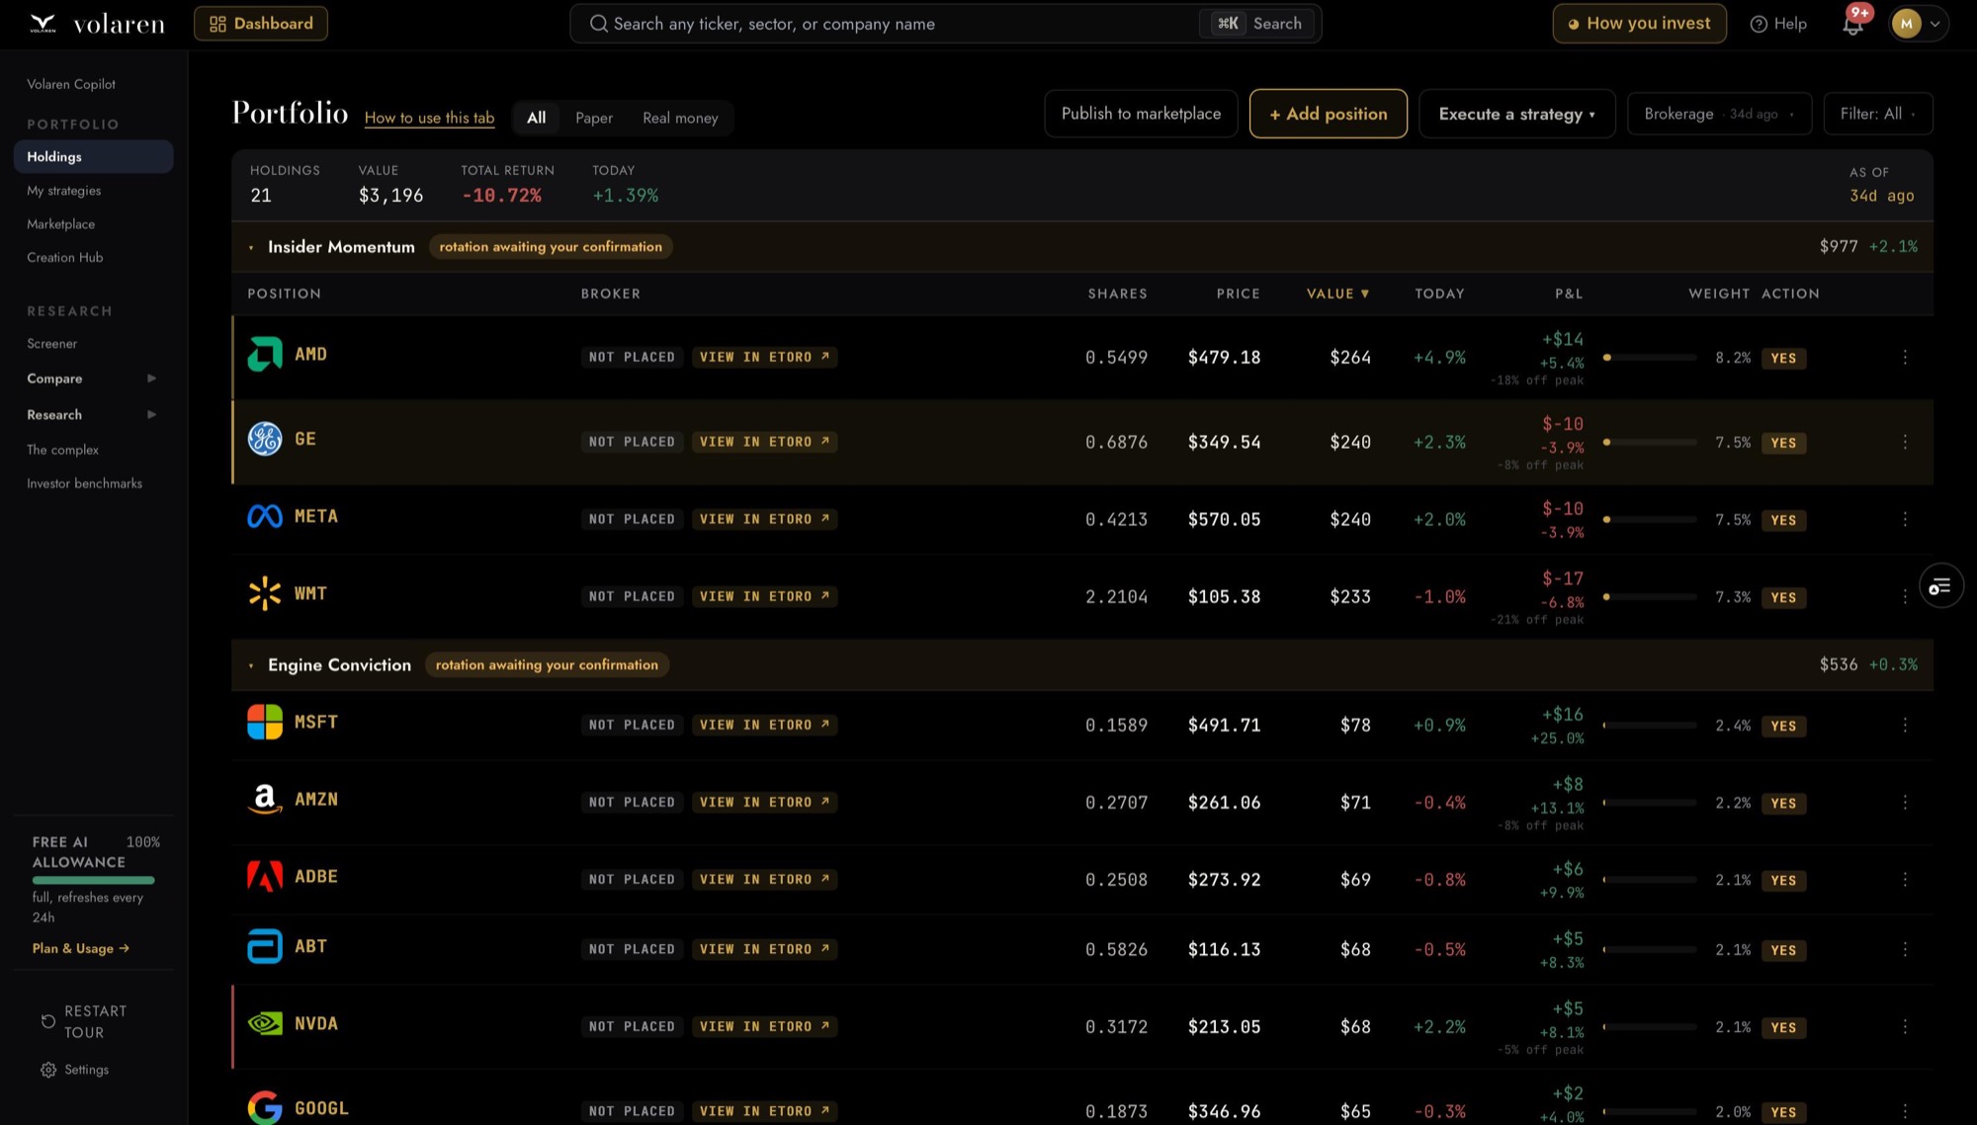The height and width of the screenshot is (1125, 1977).
Task: Open Marketplace in sidebar
Action: (x=61, y=224)
